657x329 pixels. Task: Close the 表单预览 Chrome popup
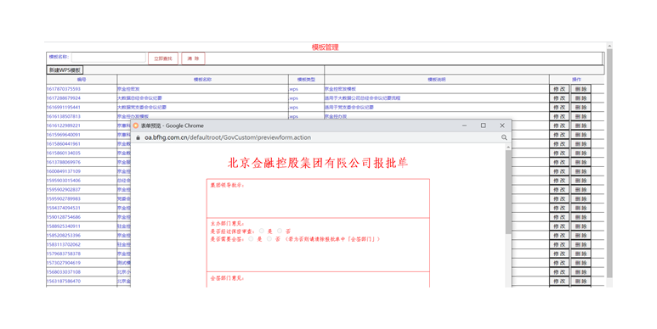tap(502, 125)
